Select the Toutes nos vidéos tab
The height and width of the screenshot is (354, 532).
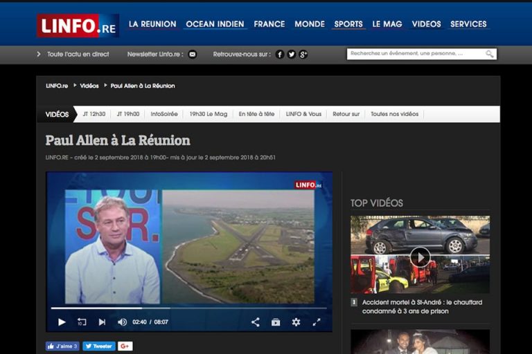[x=395, y=114]
